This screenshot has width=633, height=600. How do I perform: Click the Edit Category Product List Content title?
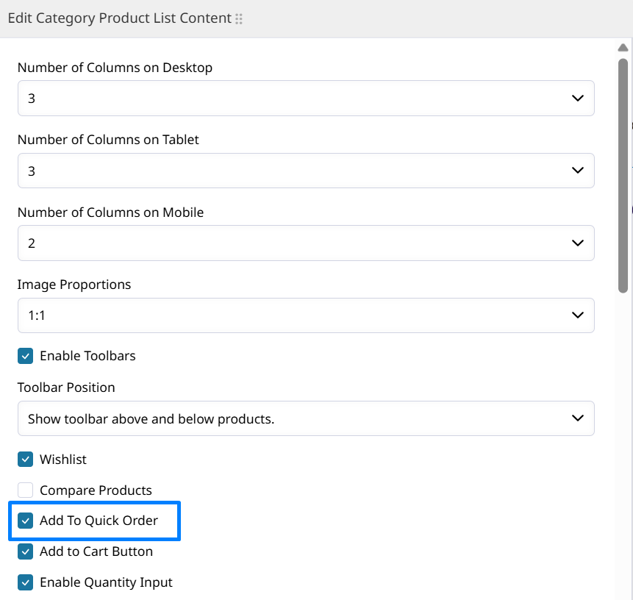click(x=119, y=18)
